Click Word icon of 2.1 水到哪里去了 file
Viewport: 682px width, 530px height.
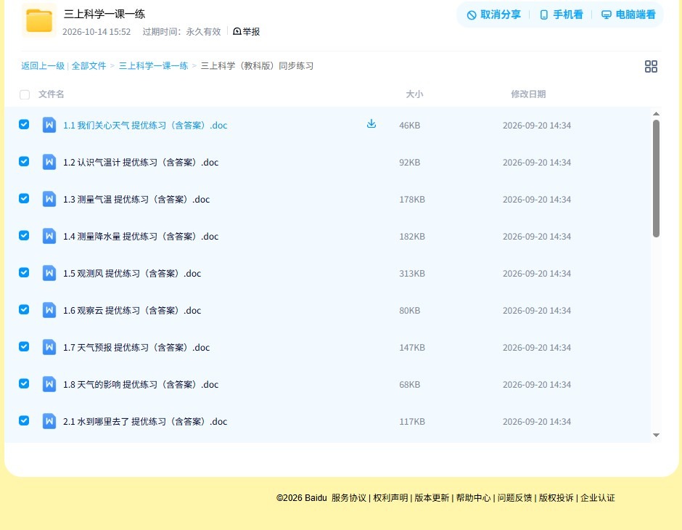49,421
